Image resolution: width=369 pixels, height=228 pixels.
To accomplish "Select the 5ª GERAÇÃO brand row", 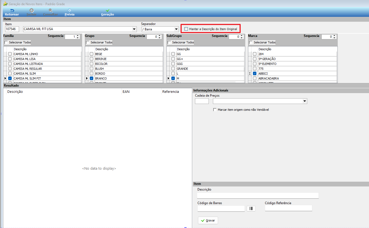I will [293, 59].
